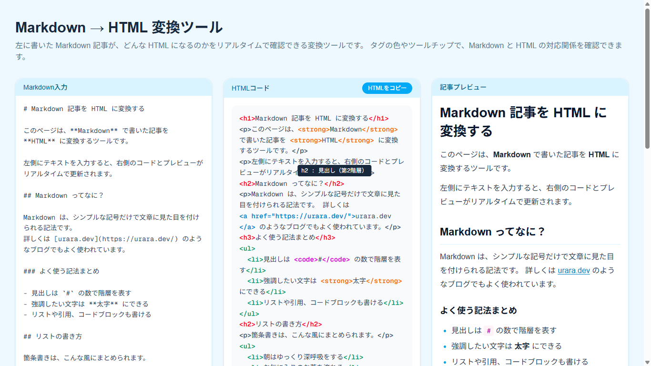Click the preview item 'リストや引用、コードブロックも書ける'
The width and height of the screenshot is (651, 366).
[x=520, y=362]
